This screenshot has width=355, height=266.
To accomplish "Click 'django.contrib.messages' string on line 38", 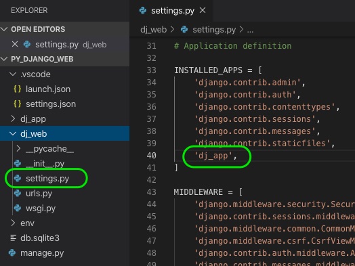I will (255, 131).
